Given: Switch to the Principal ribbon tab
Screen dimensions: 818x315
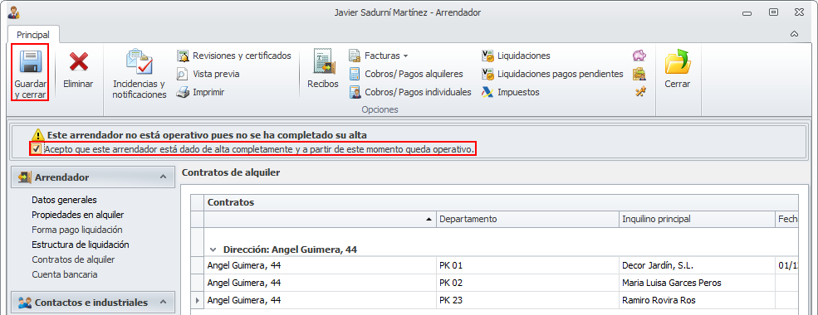Looking at the screenshot, I should 33,35.
